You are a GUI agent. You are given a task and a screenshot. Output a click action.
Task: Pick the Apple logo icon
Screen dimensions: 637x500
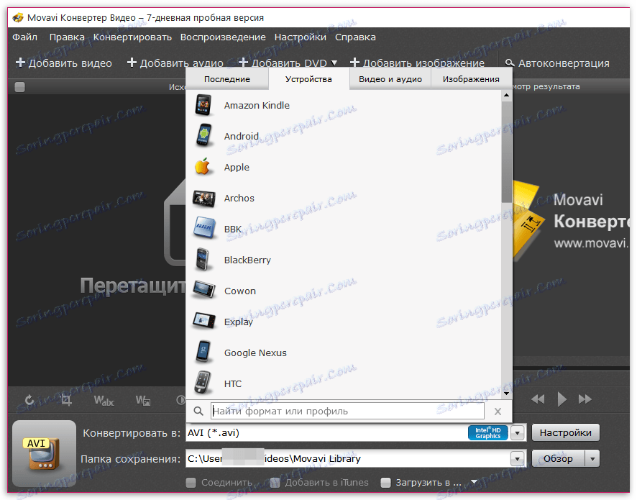coord(202,167)
